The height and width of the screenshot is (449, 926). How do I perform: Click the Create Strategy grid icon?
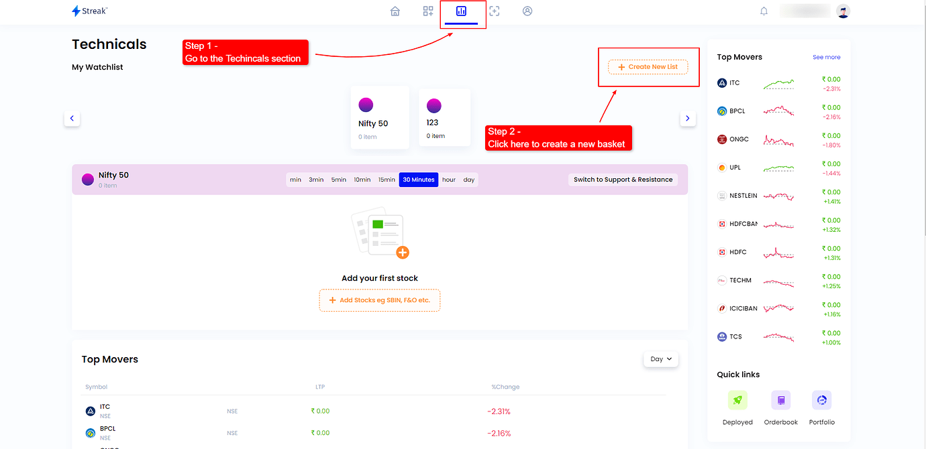coord(427,11)
